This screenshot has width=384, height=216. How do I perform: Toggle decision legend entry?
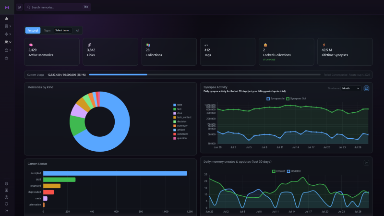(180, 121)
